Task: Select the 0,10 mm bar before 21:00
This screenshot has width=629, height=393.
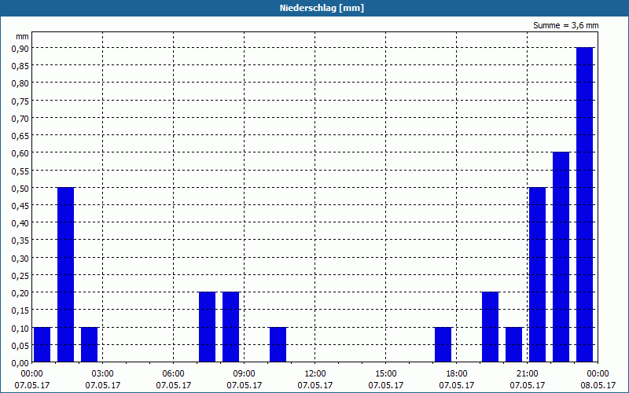Action: coord(513,344)
